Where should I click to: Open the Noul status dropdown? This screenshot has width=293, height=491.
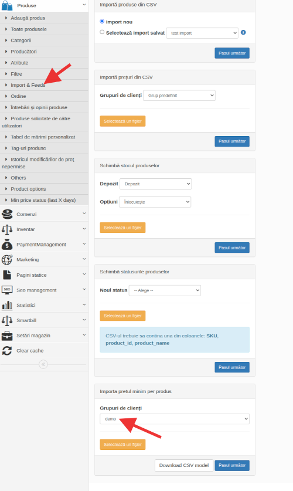pos(165,290)
